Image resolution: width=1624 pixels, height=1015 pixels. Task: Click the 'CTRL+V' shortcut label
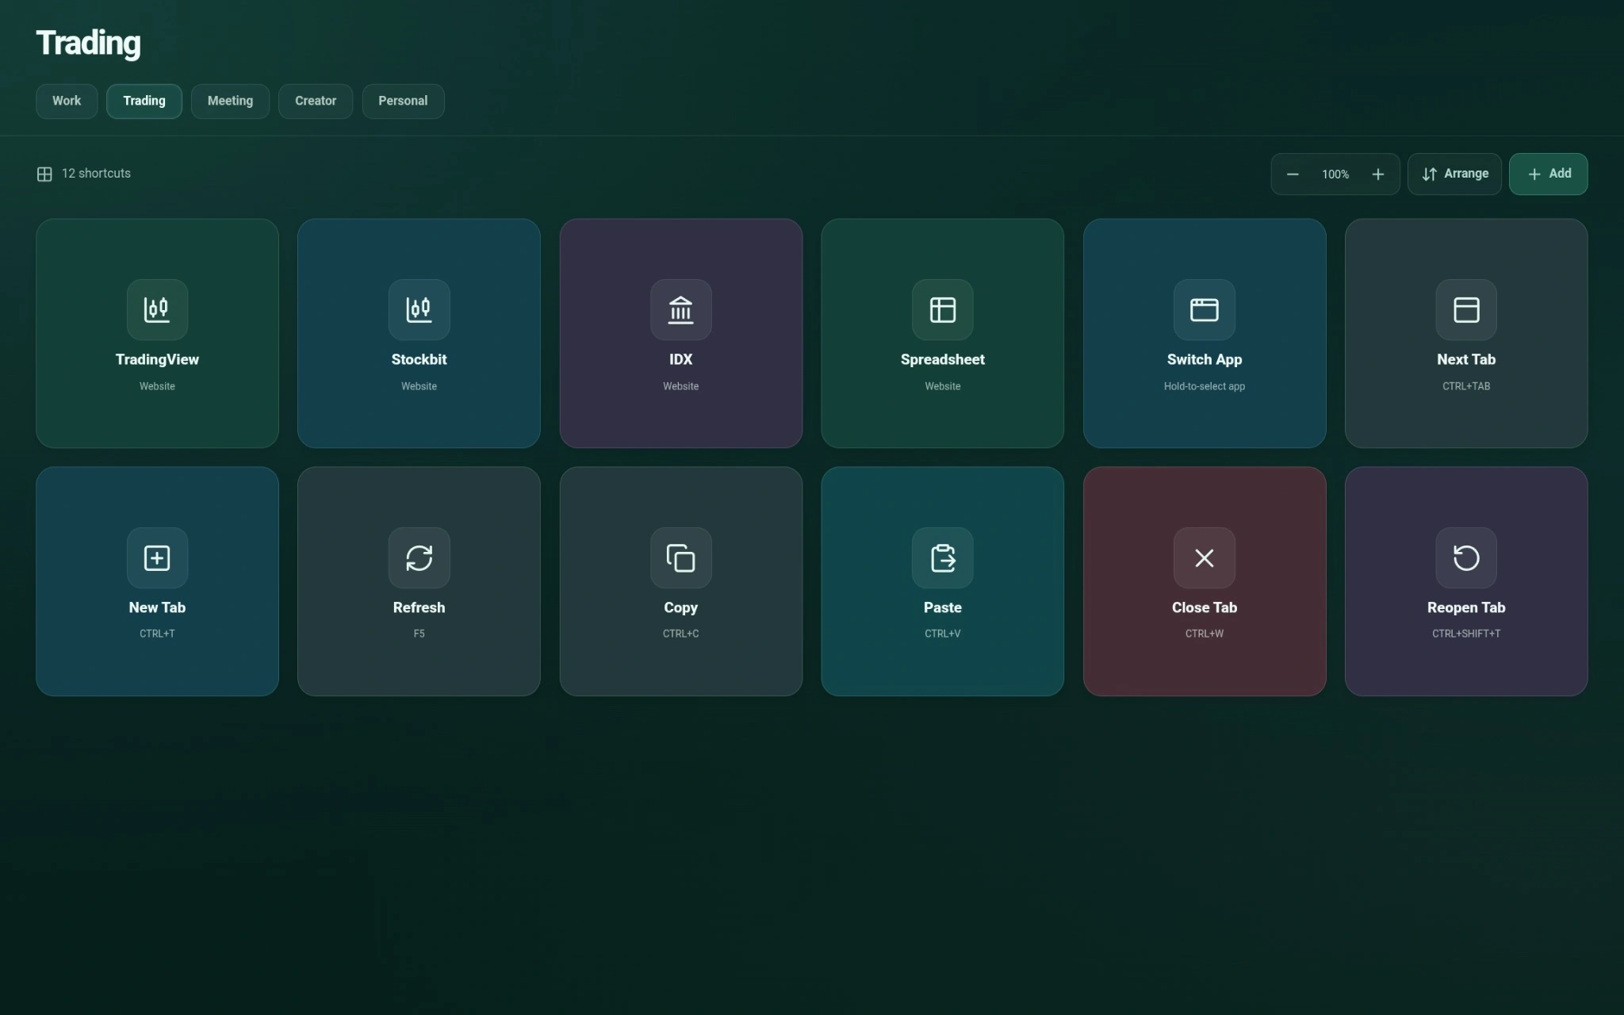942,634
